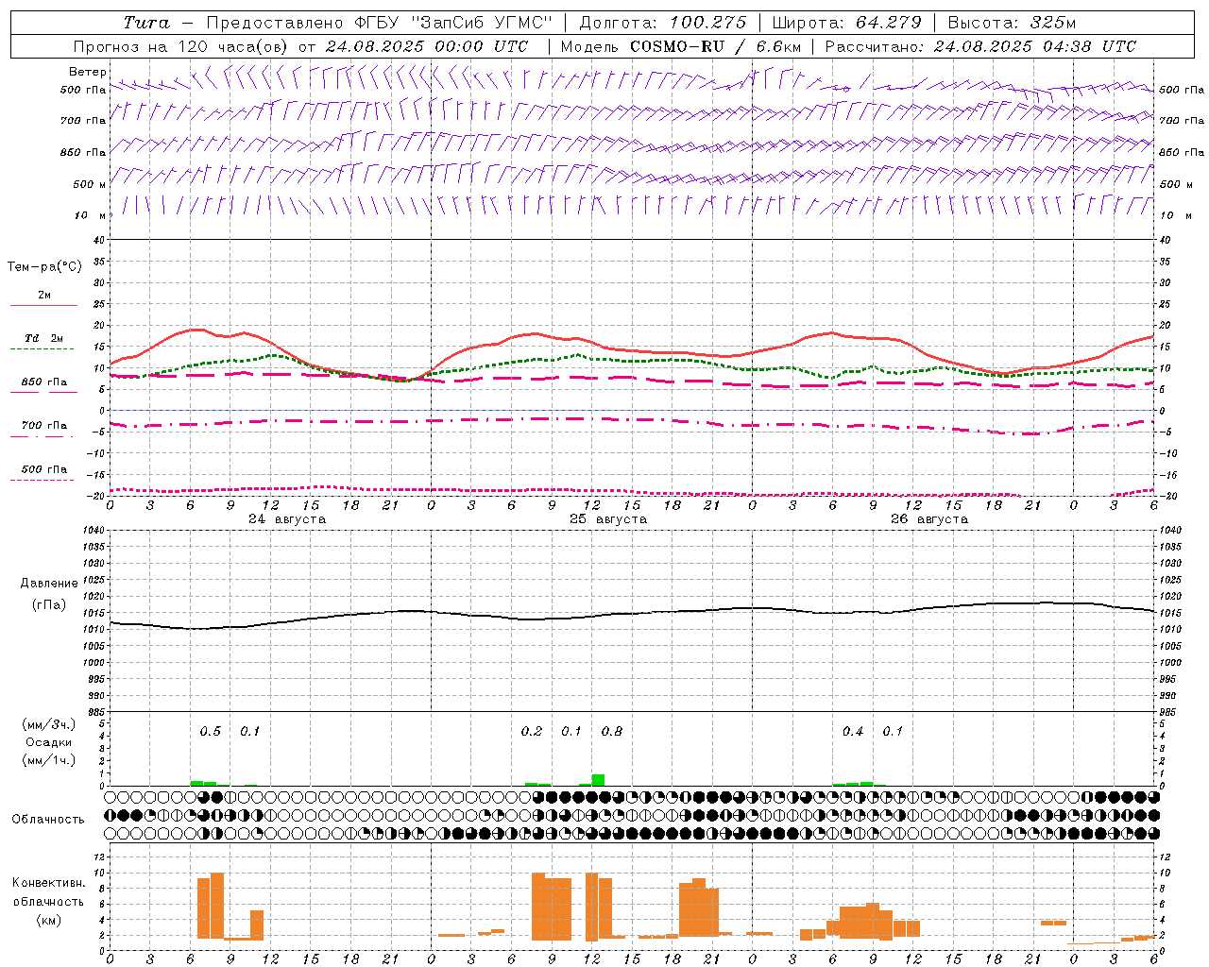Click the "Ветер" wind panel label
Image resolution: width=1209 pixels, height=967 pixels.
click(88, 72)
